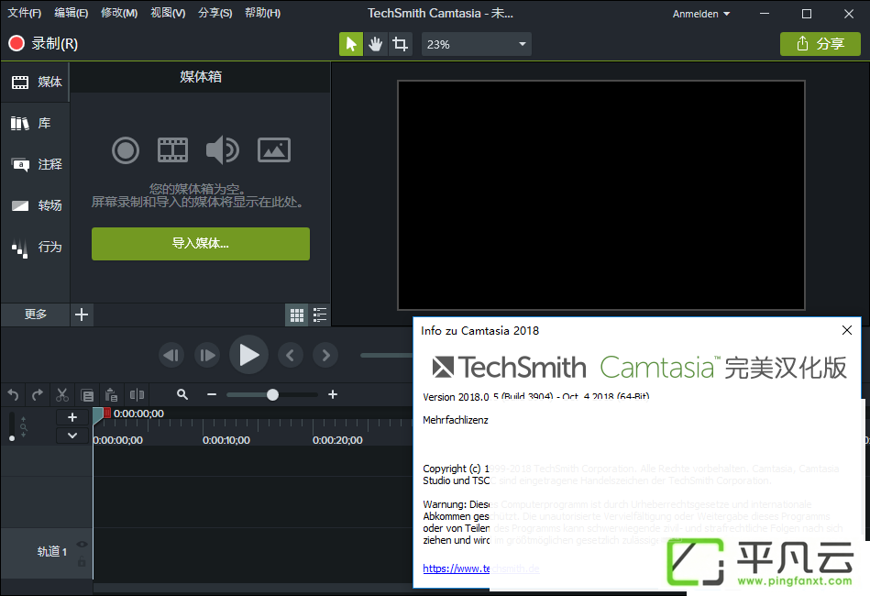Viewport: 870px width, 596px height.
Task: Click the green 导入媒体... button
Action: (201, 244)
